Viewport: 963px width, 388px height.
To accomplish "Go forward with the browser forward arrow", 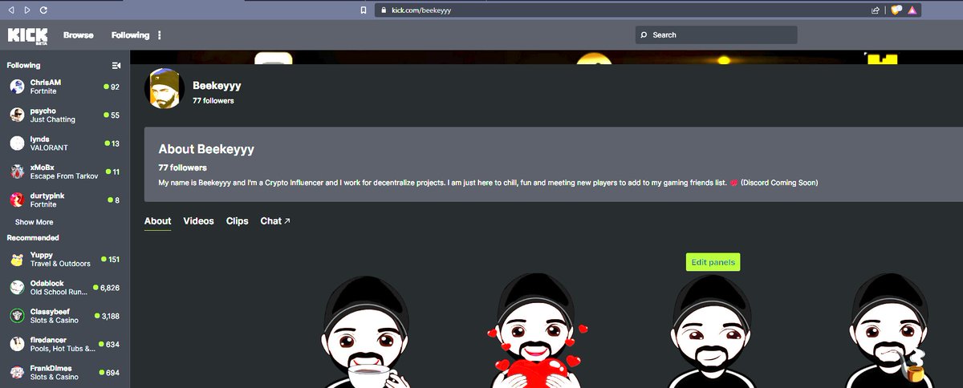I will coord(26,10).
